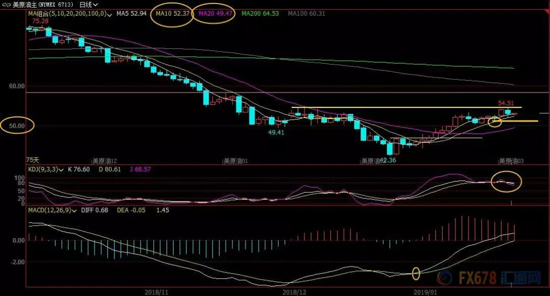Click the 75天 range label
The height and width of the screenshot is (296, 550).
click(x=33, y=160)
